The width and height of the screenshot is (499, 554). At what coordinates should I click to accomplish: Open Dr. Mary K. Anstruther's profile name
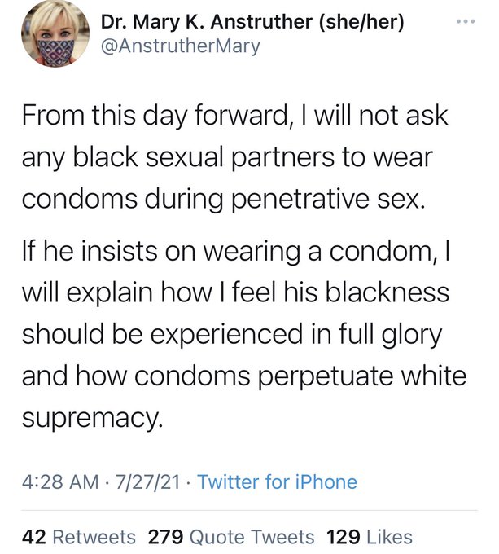coord(252,22)
